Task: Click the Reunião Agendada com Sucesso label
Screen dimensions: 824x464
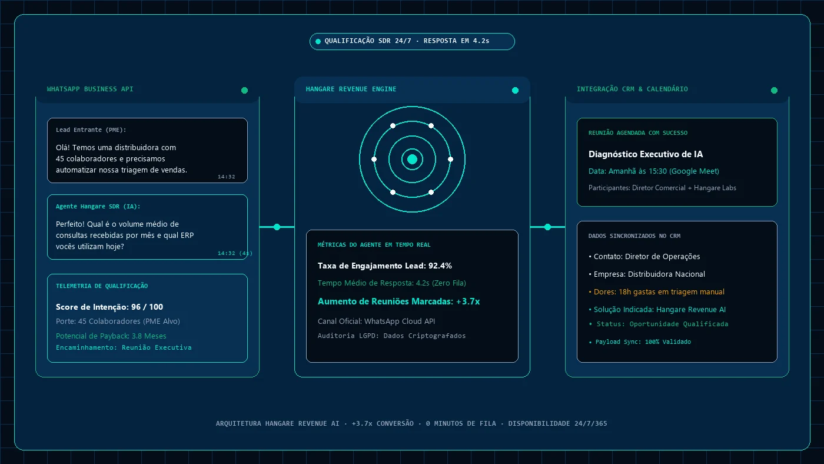Action: [x=638, y=133]
